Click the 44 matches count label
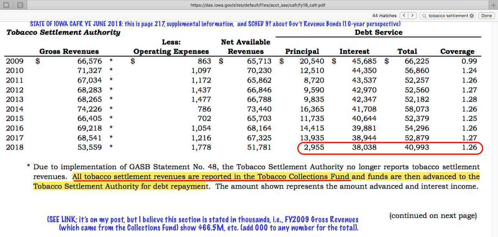Viewport: 498px width, 237px height. [384, 16]
